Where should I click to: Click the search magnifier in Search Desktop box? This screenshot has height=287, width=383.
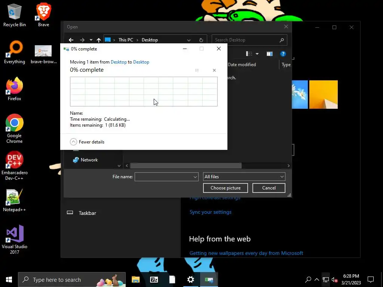pyautogui.click(x=282, y=40)
